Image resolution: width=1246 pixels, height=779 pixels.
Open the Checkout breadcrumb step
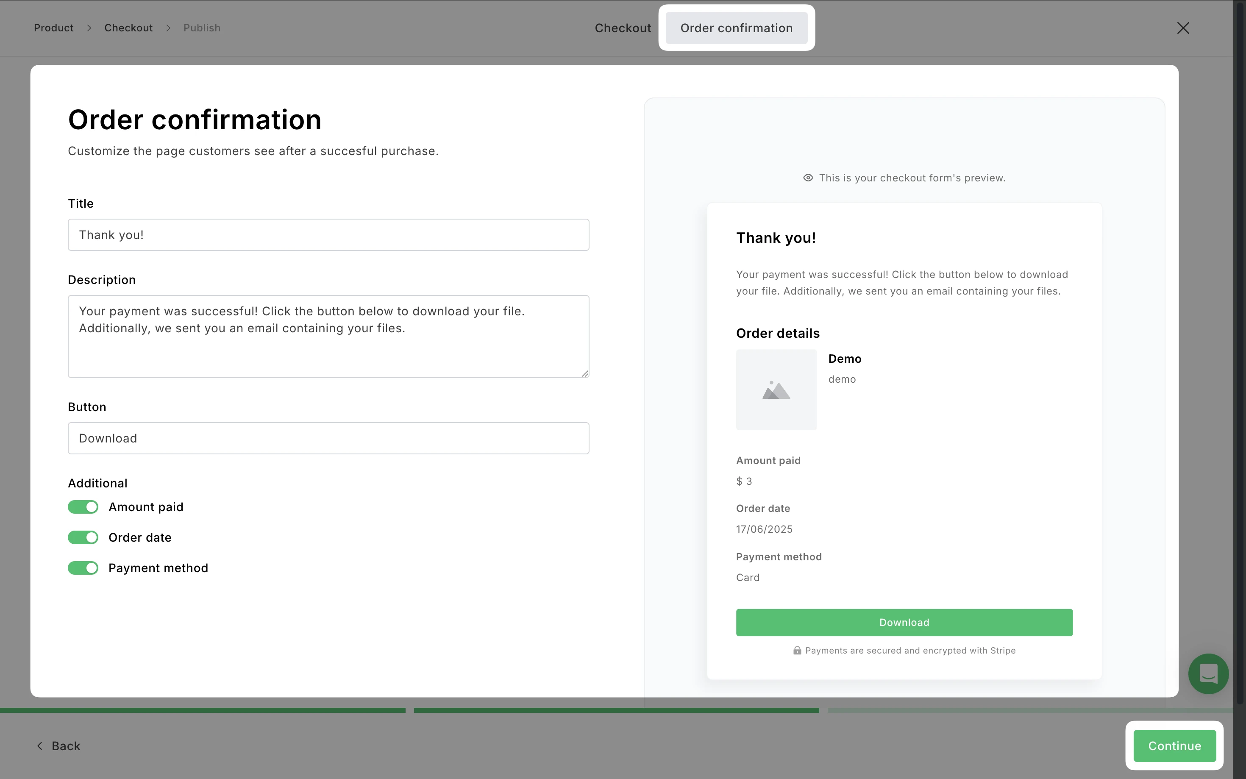(128, 28)
